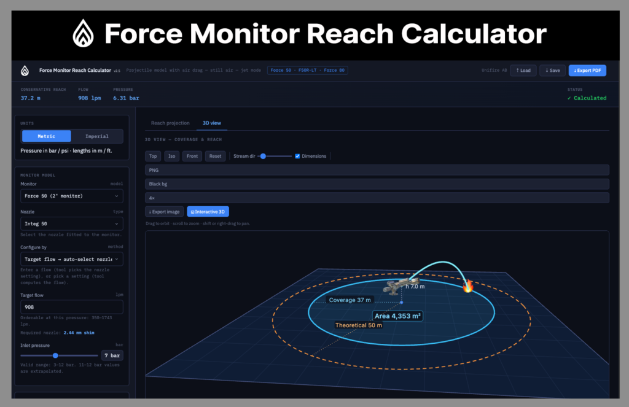Save the current configuration

pos(552,71)
